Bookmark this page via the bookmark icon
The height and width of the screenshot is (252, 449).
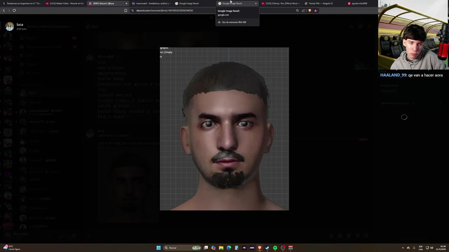coord(126,10)
